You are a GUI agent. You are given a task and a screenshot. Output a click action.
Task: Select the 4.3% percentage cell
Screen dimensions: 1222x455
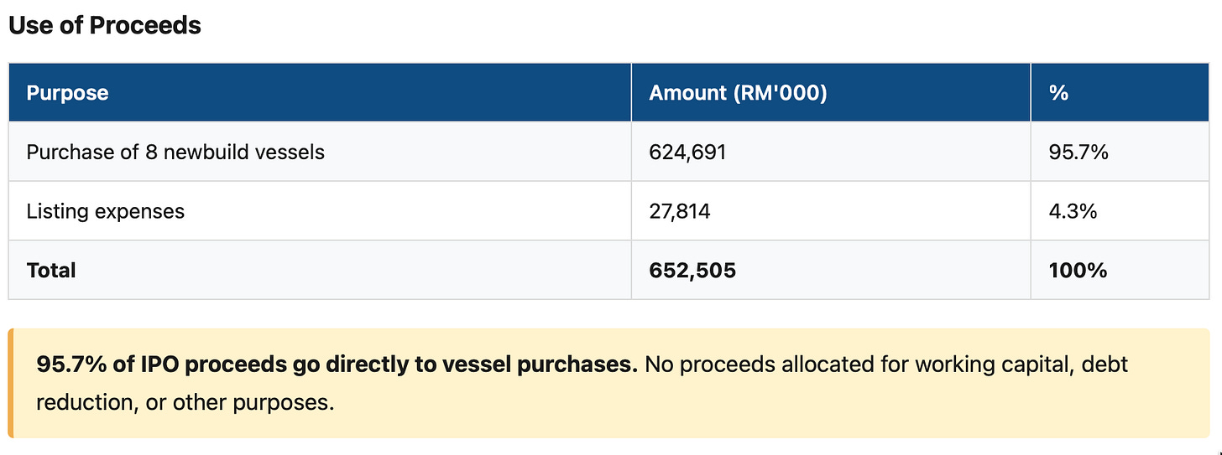[1073, 211]
